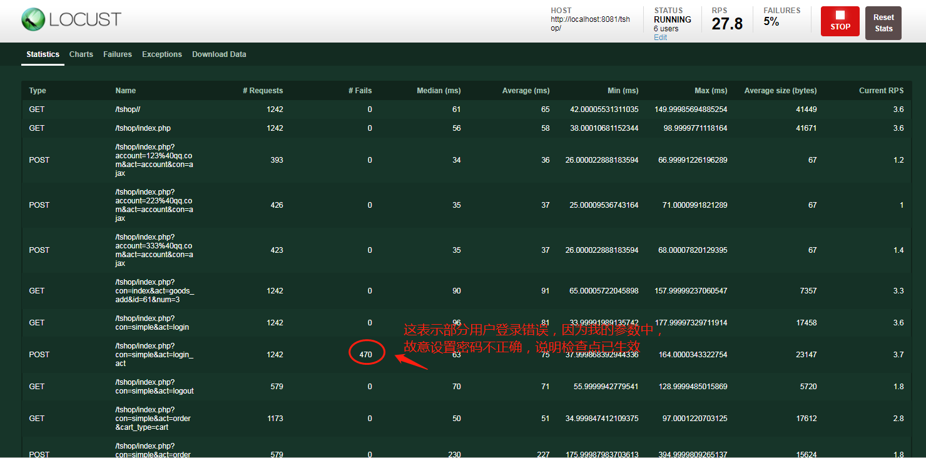The height and width of the screenshot is (458, 926).
Task: Select the cart_type=cart order request name
Action: (153, 419)
